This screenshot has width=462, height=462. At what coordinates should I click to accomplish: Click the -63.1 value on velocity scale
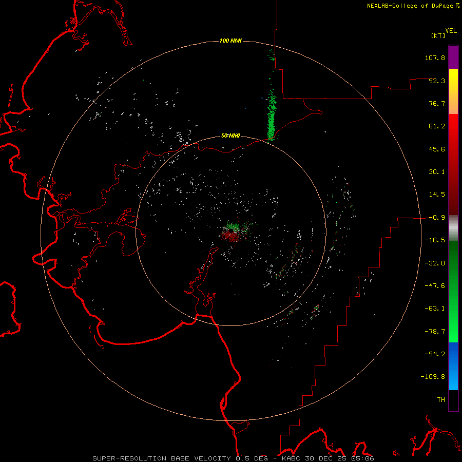point(435,309)
